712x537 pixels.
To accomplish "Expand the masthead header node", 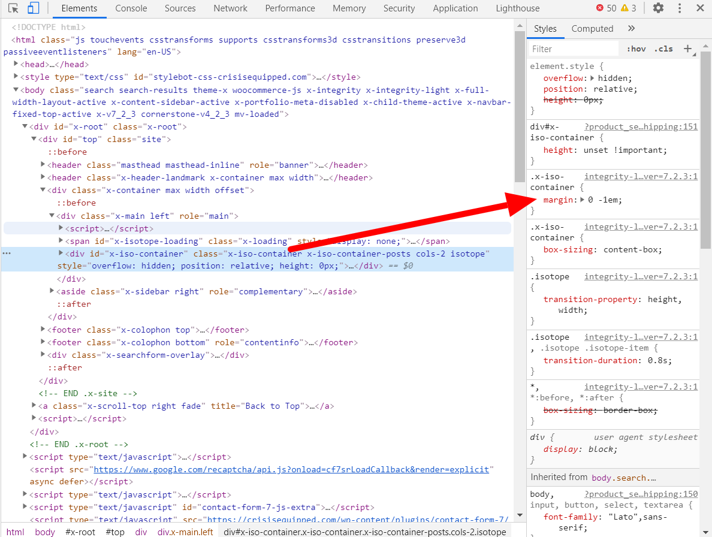I will [x=43, y=164].
